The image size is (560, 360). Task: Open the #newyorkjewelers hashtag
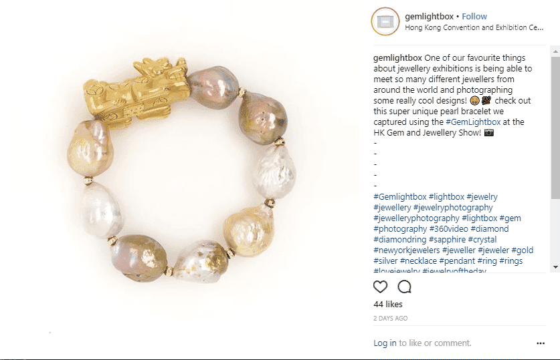click(x=406, y=250)
